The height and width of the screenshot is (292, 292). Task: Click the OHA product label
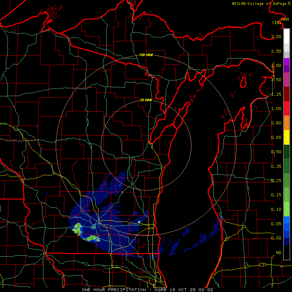tap(285, 19)
